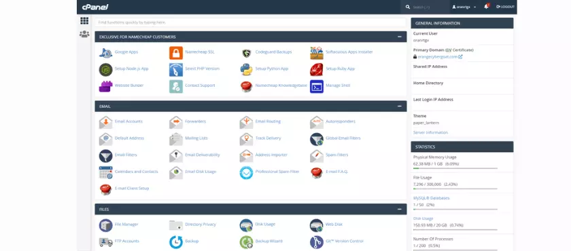Click the Address Importer link

[271, 155]
